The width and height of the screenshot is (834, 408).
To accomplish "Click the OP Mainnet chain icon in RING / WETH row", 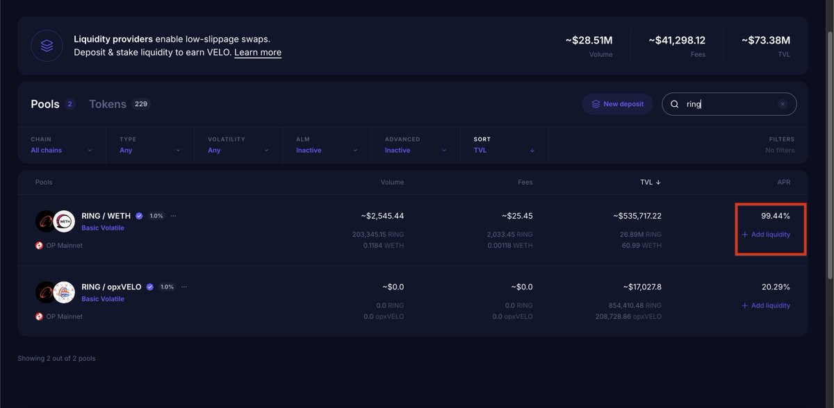I will 39,246.
